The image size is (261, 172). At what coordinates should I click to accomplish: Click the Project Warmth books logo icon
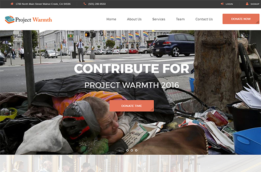point(10,20)
